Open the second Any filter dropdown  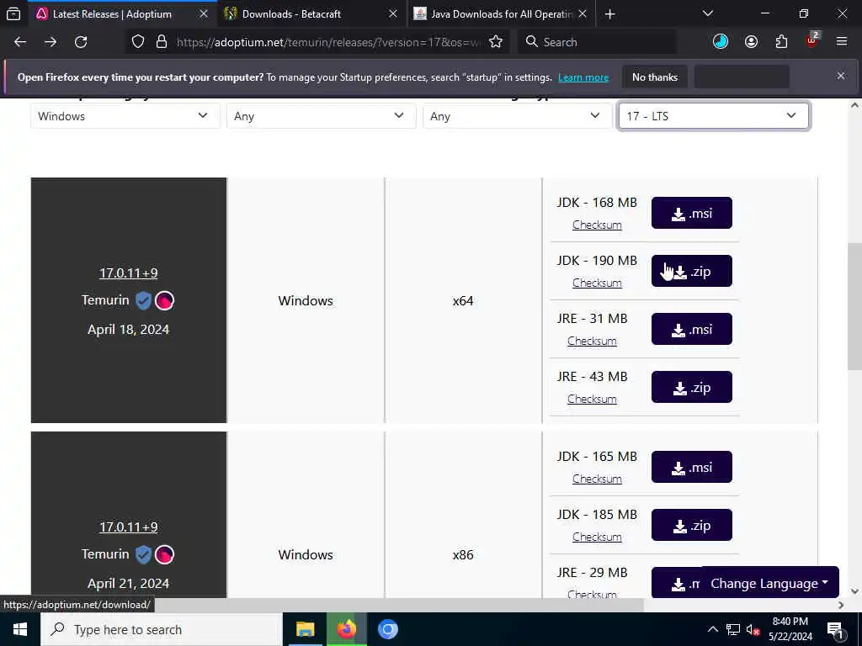pyautogui.click(x=518, y=116)
